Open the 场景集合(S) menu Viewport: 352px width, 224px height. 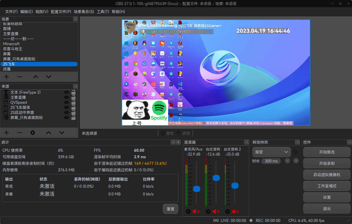(84, 12)
